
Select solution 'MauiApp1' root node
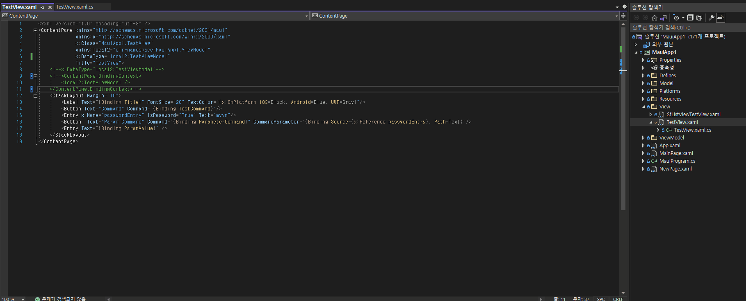click(x=685, y=36)
